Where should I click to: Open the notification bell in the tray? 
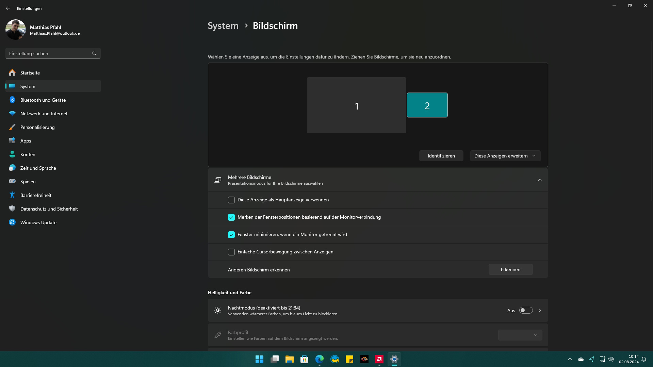(x=644, y=359)
